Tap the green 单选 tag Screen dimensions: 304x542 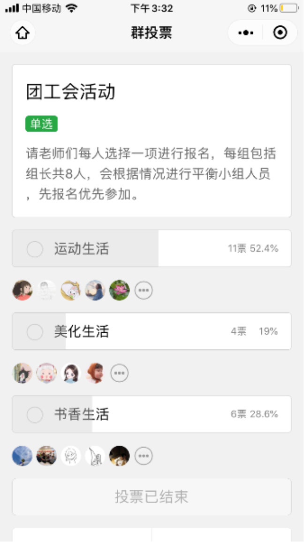(x=41, y=124)
